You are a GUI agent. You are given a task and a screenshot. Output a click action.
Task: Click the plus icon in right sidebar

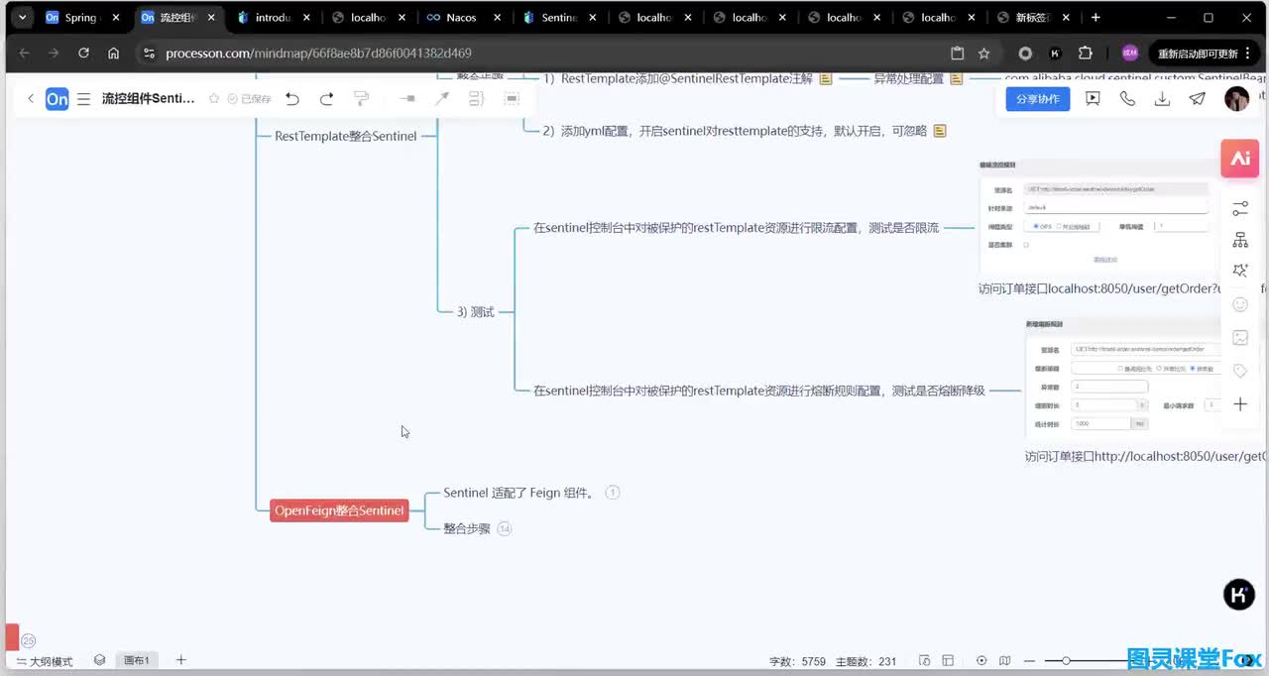pyautogui.click(x=1240, y=404)
